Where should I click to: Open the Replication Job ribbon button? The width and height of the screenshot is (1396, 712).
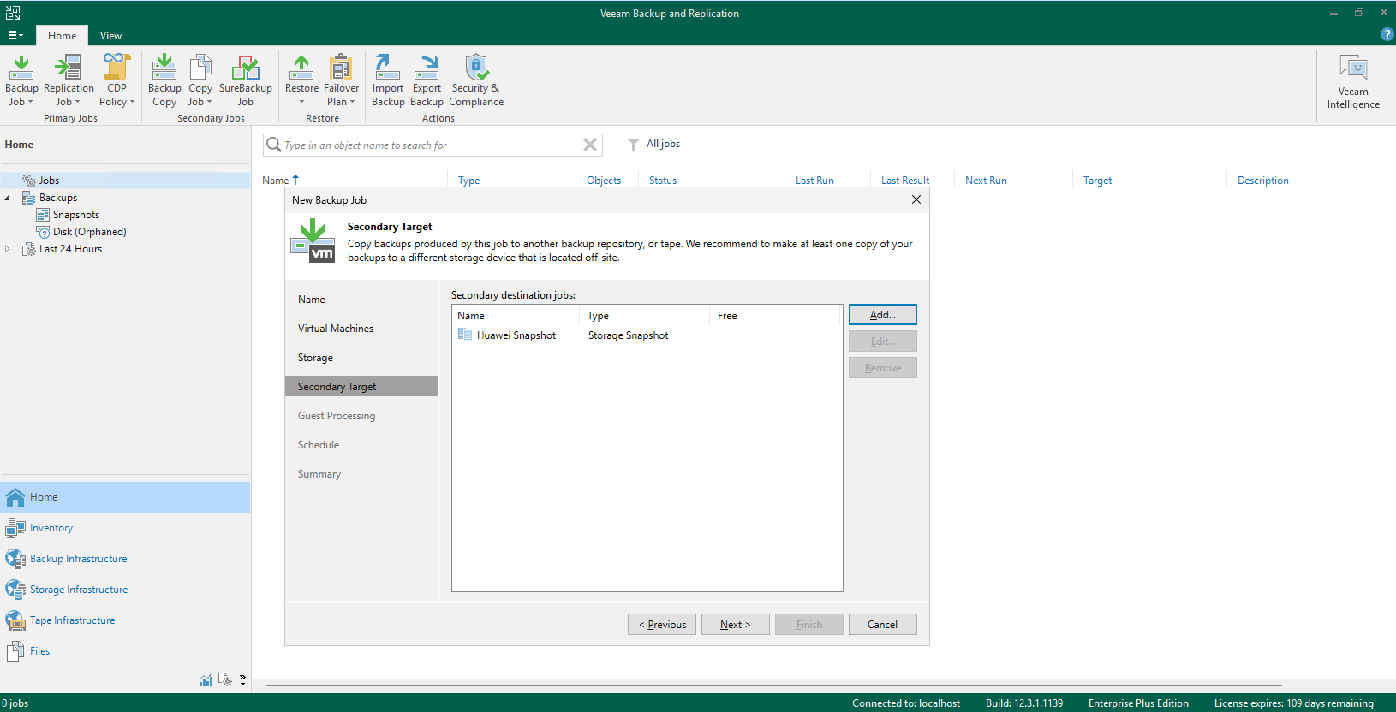click(x=69, y=81)
